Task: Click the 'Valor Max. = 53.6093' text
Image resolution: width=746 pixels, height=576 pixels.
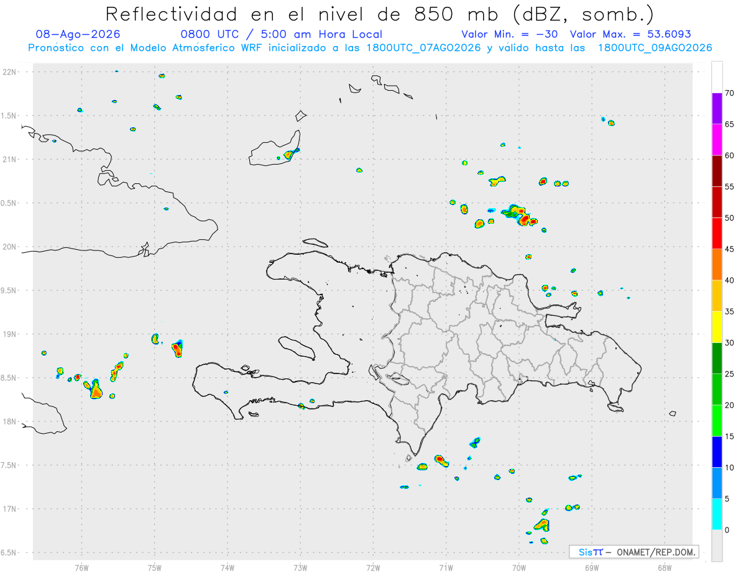Action: coord(631,34)
